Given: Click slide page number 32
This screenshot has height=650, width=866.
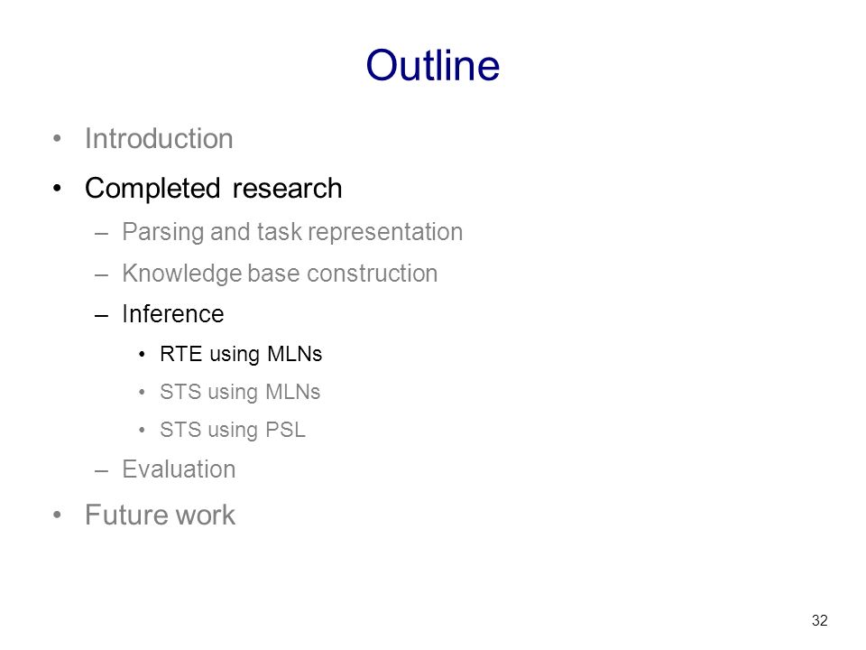Looking at the screenshot, I should coord(820,621).
